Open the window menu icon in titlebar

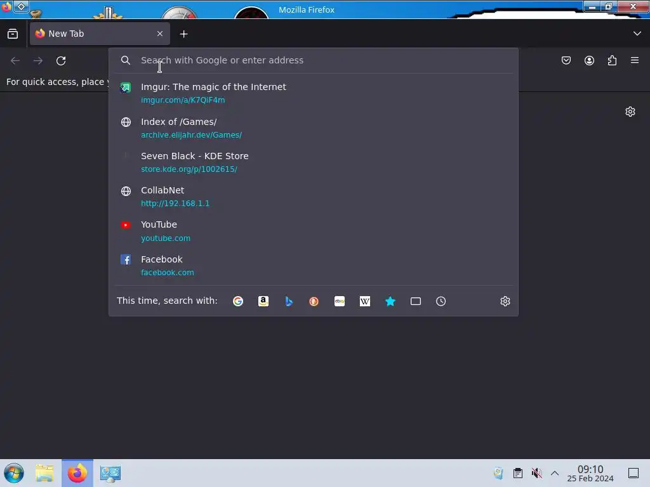click(x=6, y=6)
